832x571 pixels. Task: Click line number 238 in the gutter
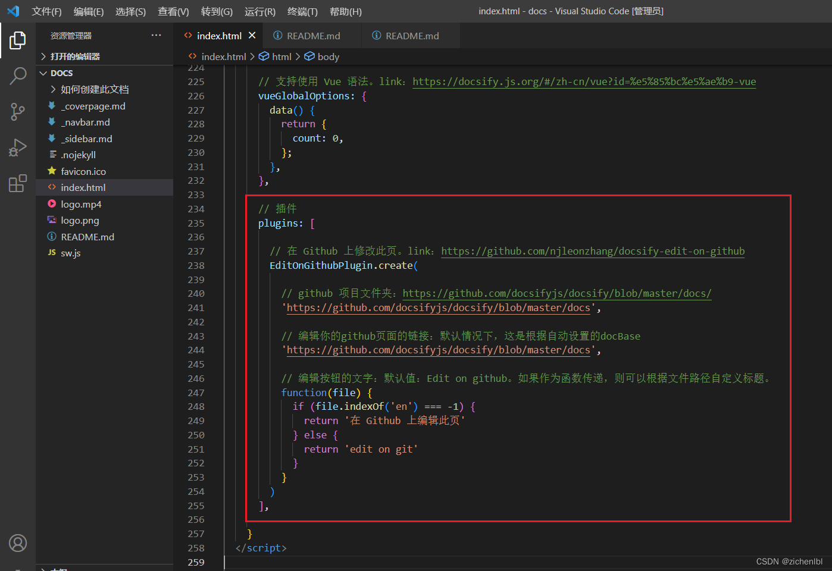click(x=196, y=265)
